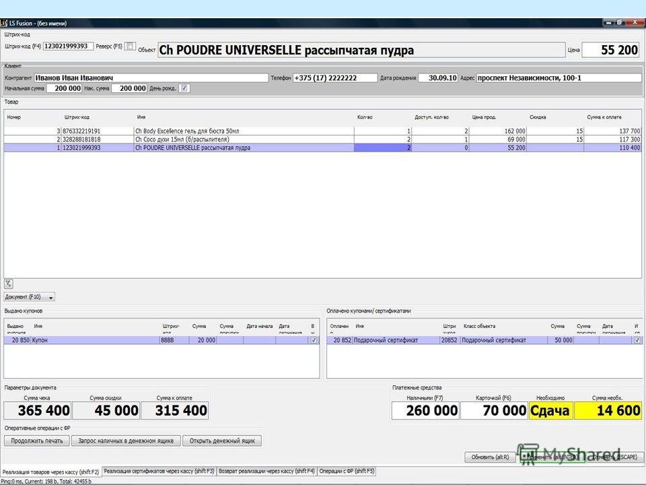Click the Нак. сумма field

(x=129, y=88)
